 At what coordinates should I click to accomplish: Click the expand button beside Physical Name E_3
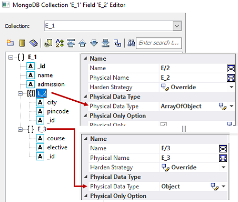[x=223, y=158]
